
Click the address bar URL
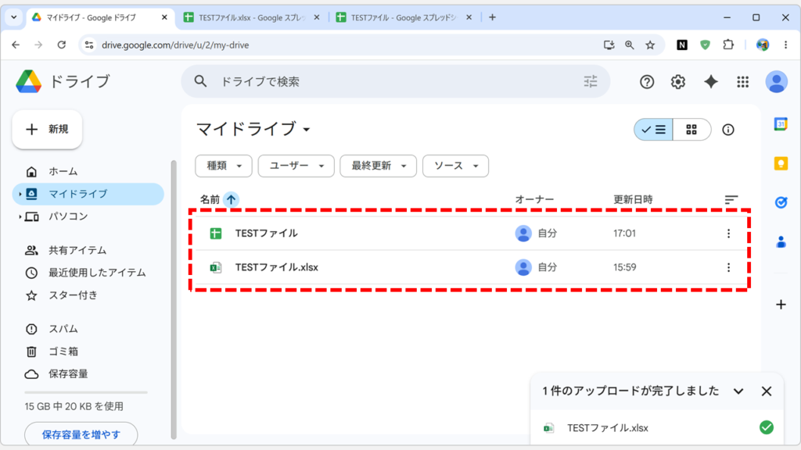tap(175, 45)
